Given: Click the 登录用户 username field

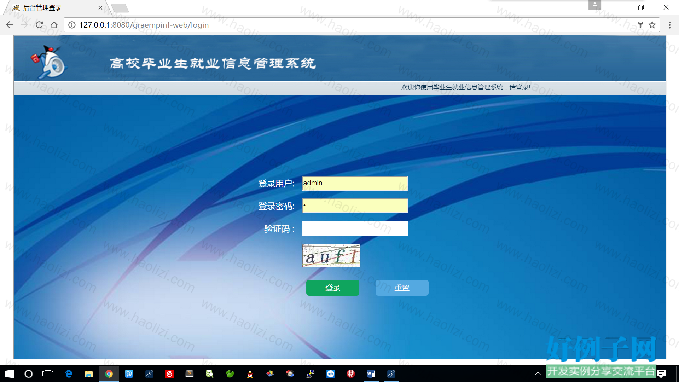Looking at the screenshot, I should coord(355,183).
